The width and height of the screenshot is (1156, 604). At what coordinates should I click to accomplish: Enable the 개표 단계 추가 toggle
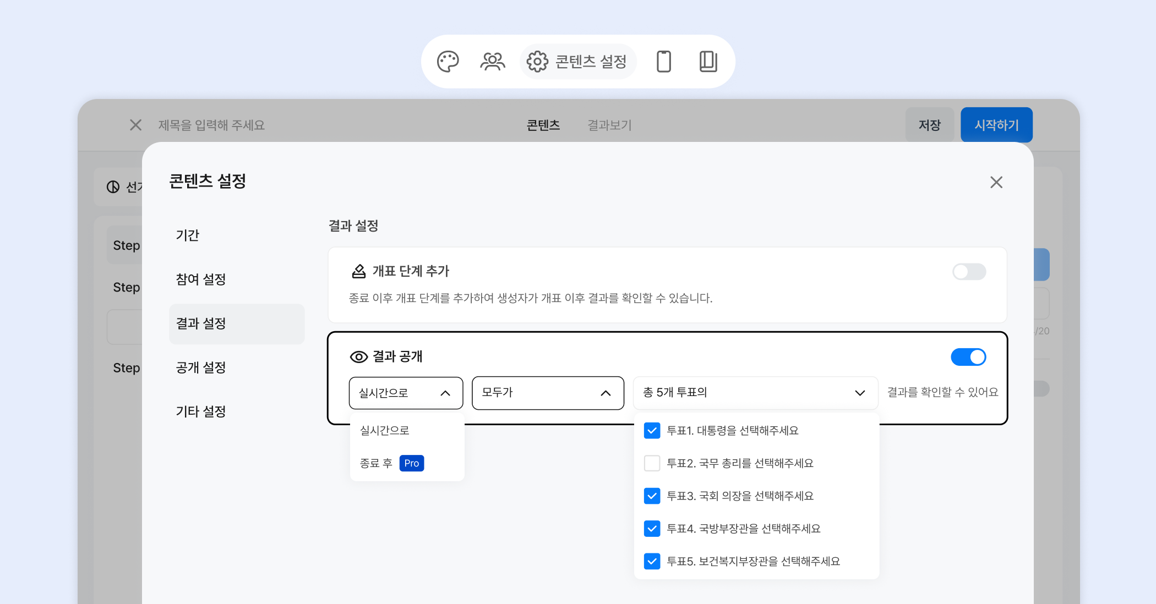pos(969,272)
